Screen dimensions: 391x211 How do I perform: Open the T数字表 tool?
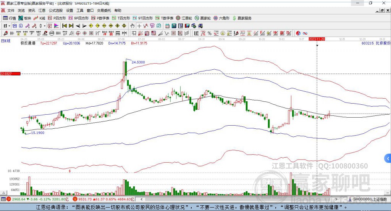coord(164,18)
